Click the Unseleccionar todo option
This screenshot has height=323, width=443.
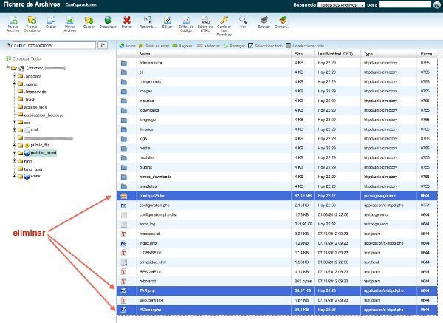pyautogui.click(x=305, y=46)
